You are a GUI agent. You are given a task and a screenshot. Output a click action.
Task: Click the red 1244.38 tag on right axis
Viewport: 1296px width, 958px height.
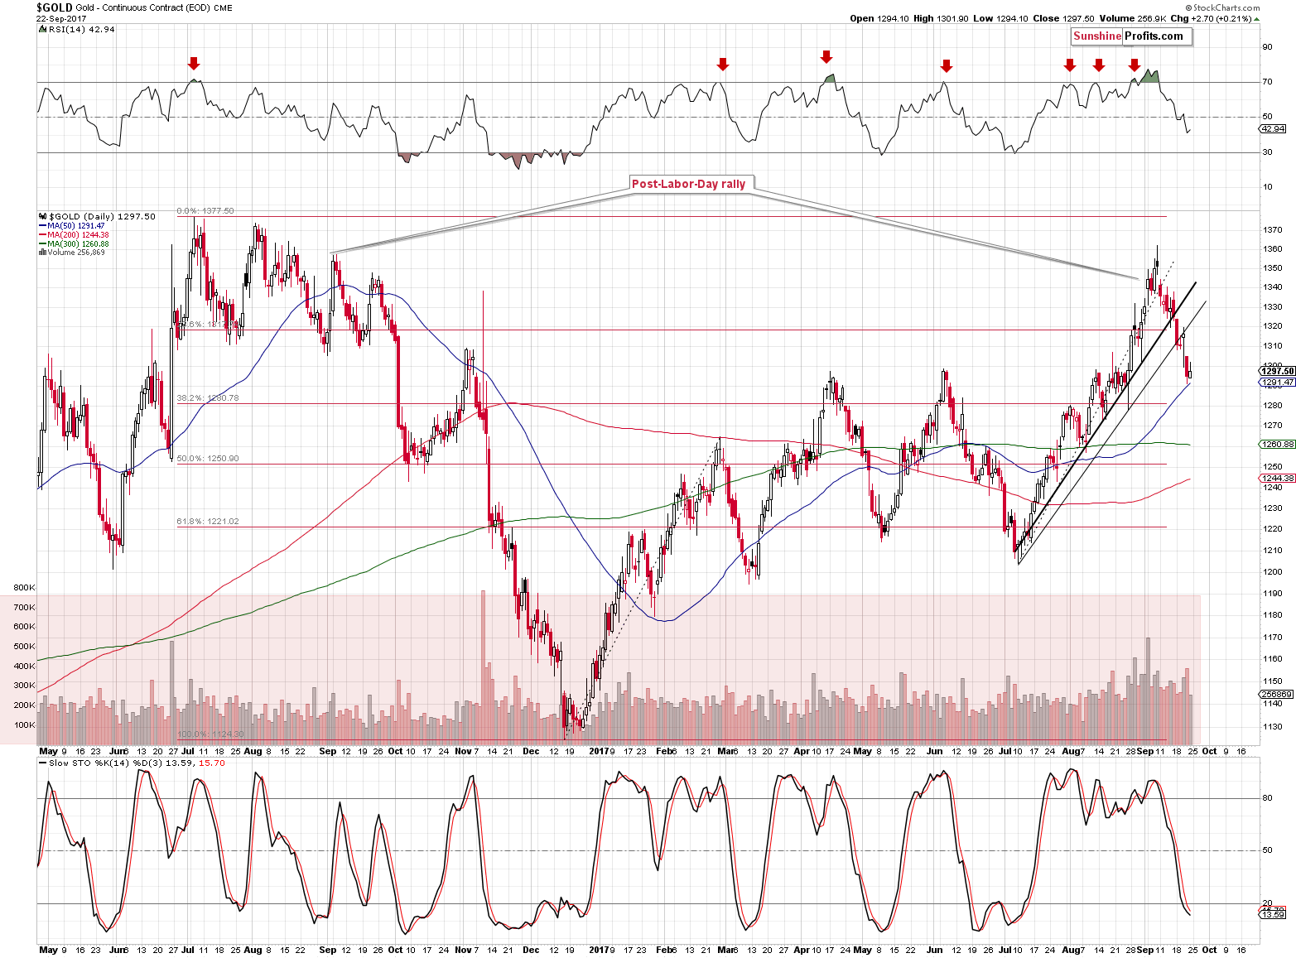coord(1277,479)
